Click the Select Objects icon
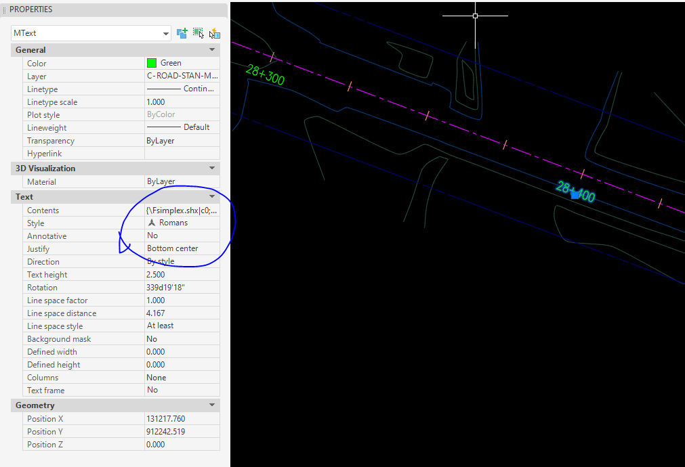The height and width of the screenshot is (467, 685). click(198, 32)
